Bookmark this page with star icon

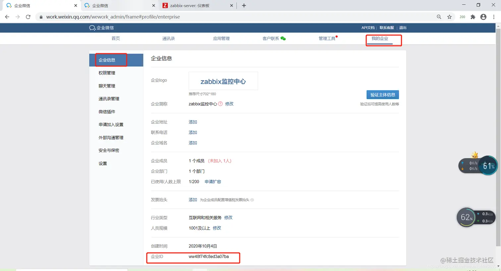(450, 17)
